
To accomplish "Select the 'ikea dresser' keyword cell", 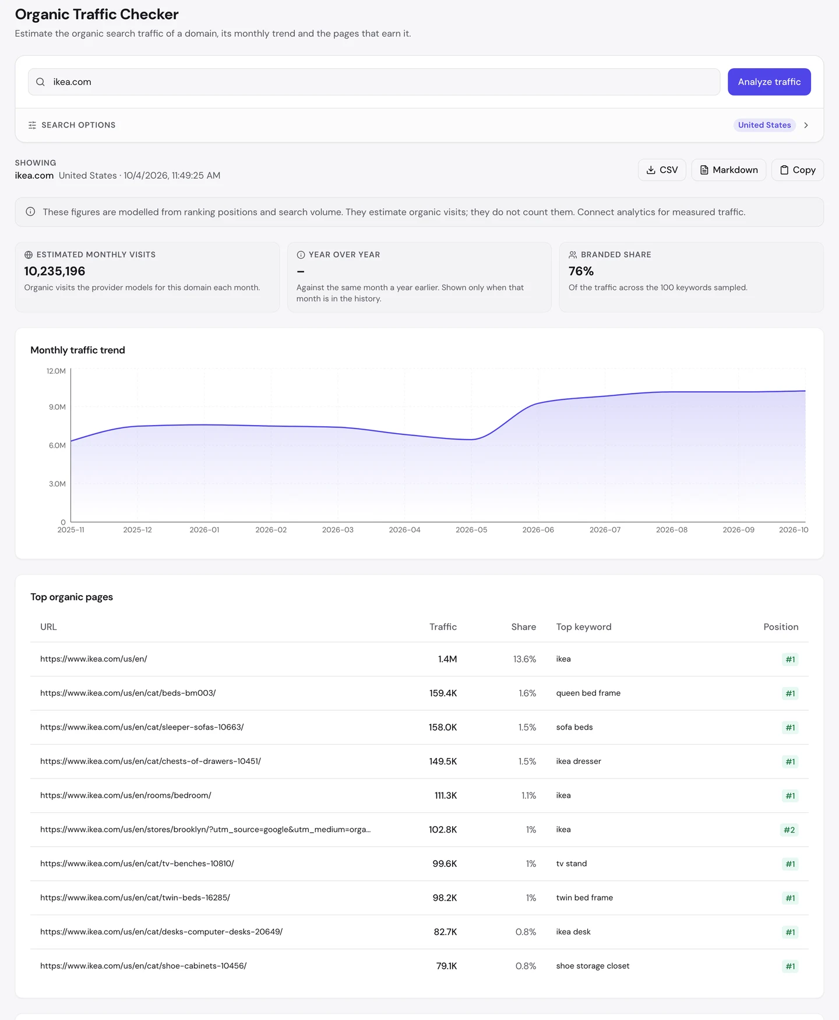I will 579,762.
